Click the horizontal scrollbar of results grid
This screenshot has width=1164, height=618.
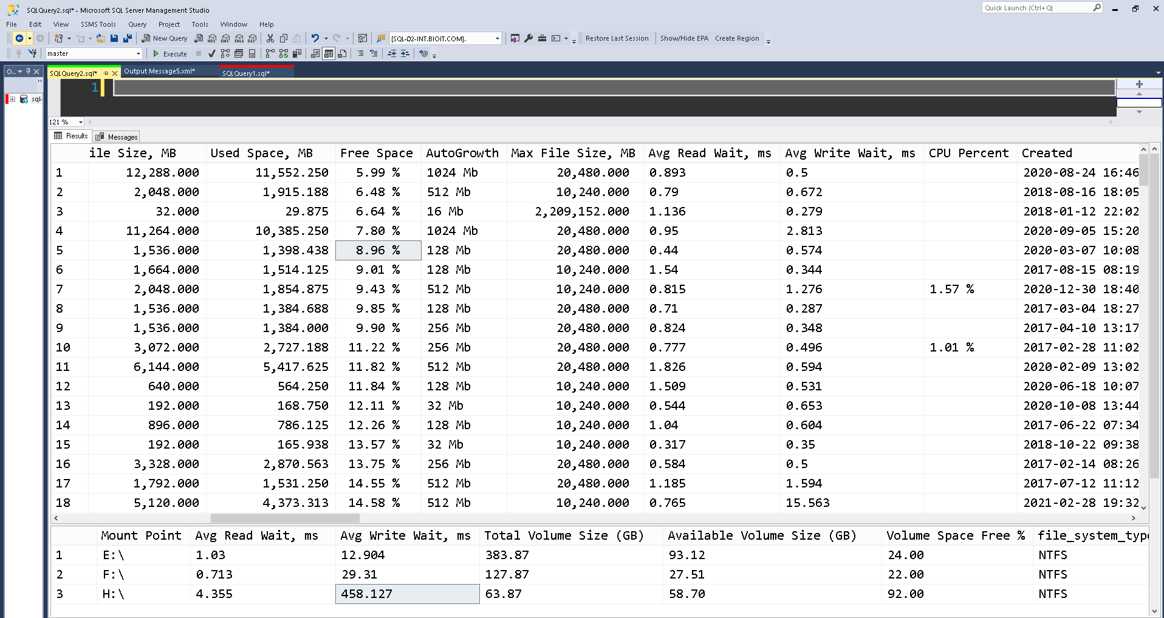(x=285, y=518)
